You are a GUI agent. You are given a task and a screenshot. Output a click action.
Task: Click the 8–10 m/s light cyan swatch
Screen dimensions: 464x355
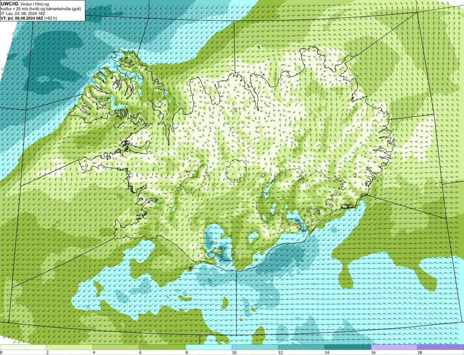point(209,347)
